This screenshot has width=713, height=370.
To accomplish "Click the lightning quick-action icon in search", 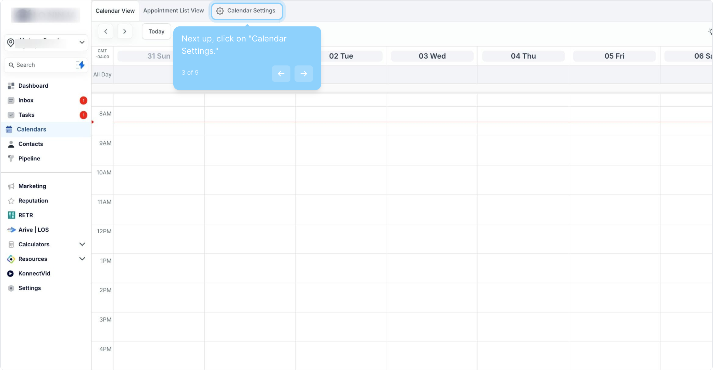I will click(80, 65).
